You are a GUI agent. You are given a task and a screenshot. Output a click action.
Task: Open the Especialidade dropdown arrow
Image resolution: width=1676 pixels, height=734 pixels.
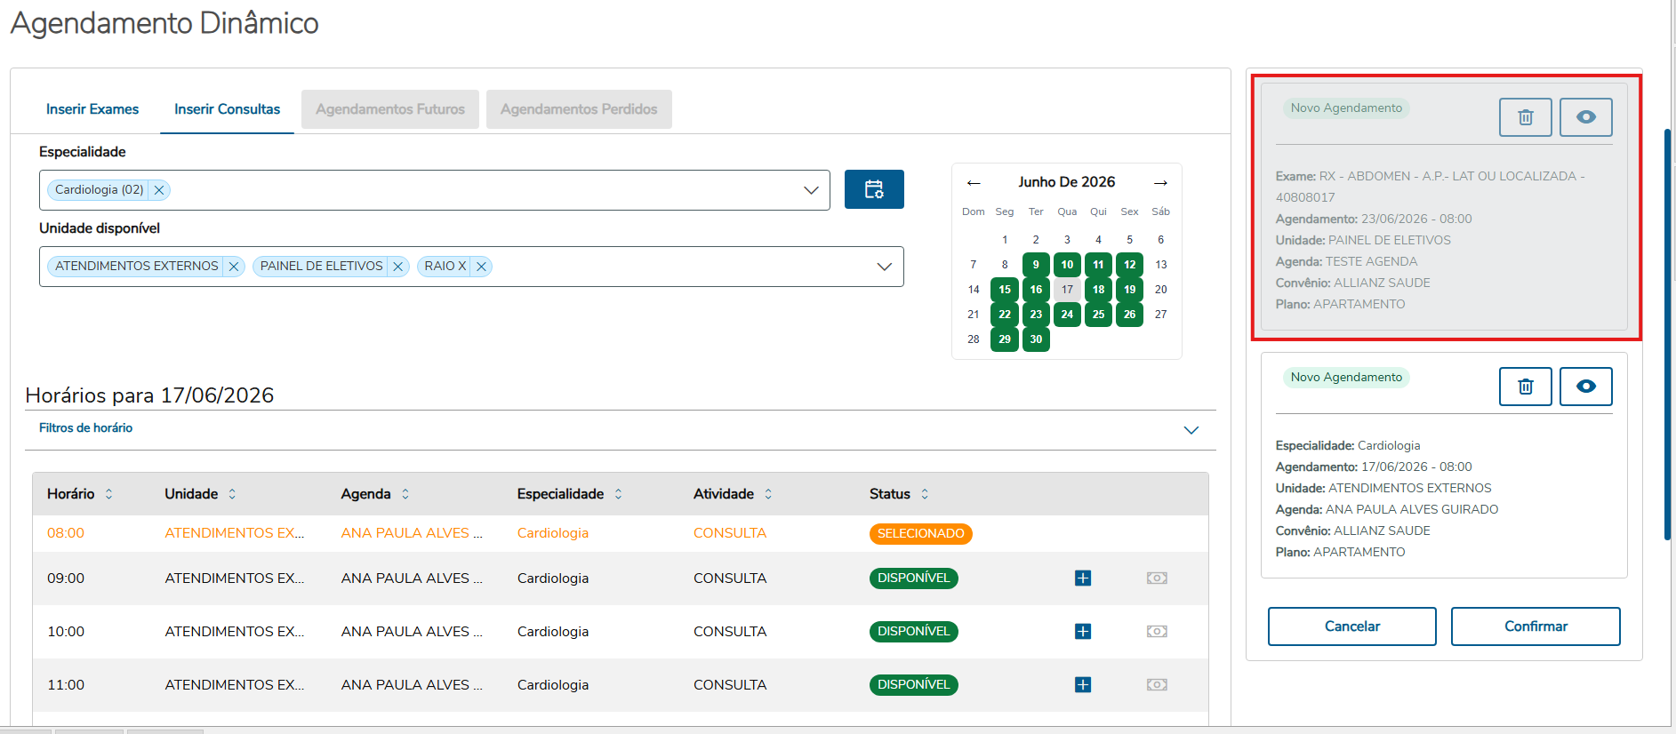click(x=811, y=190)
